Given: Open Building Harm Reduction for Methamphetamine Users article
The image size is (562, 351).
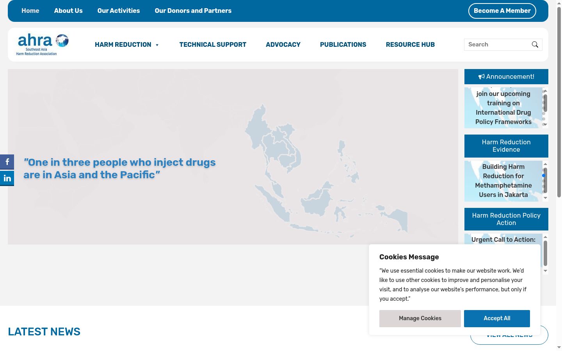Looking at the screenshot, I should [x=503, y=181].
